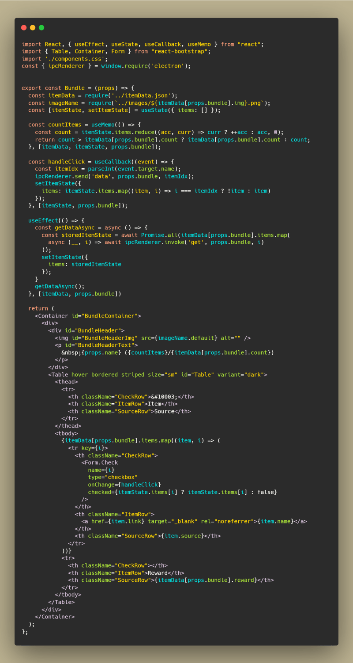Click the green zoom circle icon

pyautogui.click(x=41, y=27)
